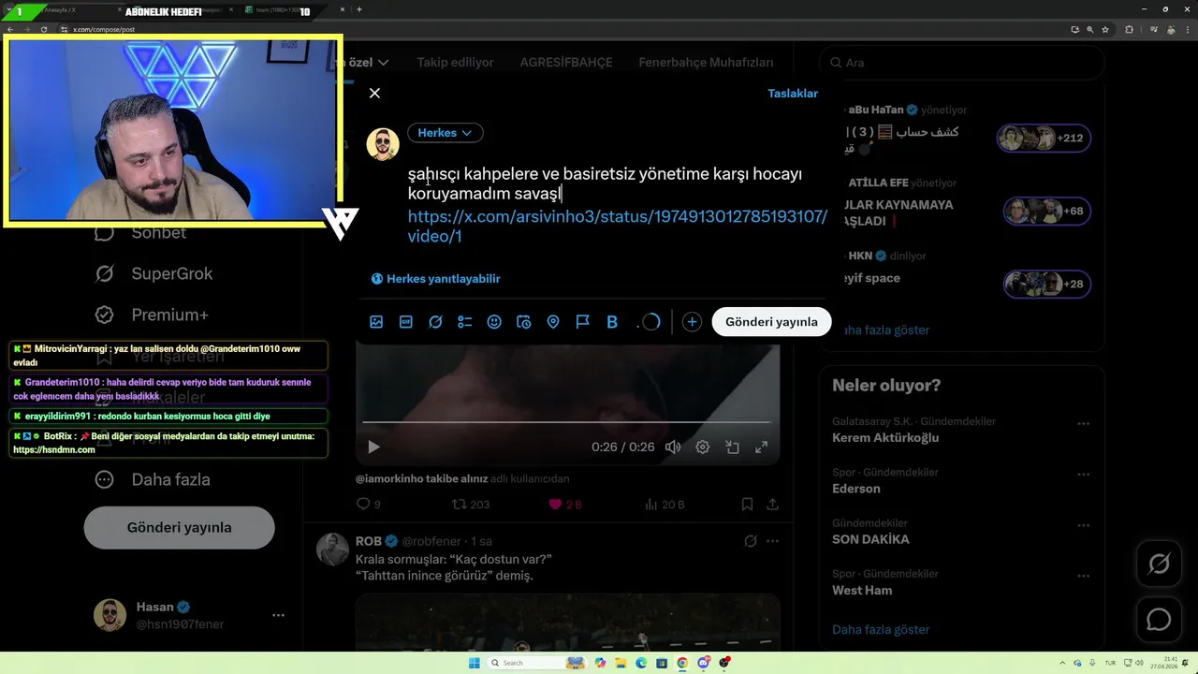
Task: Open SON DAKİKA trending topic
Action: [870, 539]
